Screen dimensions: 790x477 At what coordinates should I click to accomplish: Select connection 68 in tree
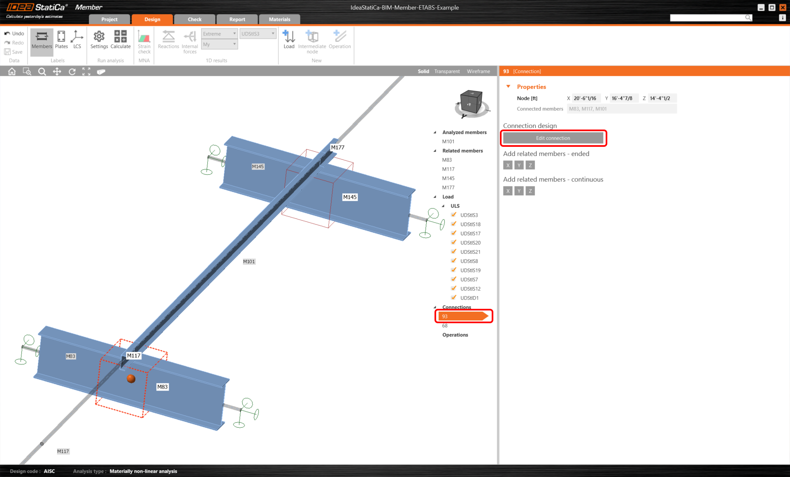click(445, 326)
